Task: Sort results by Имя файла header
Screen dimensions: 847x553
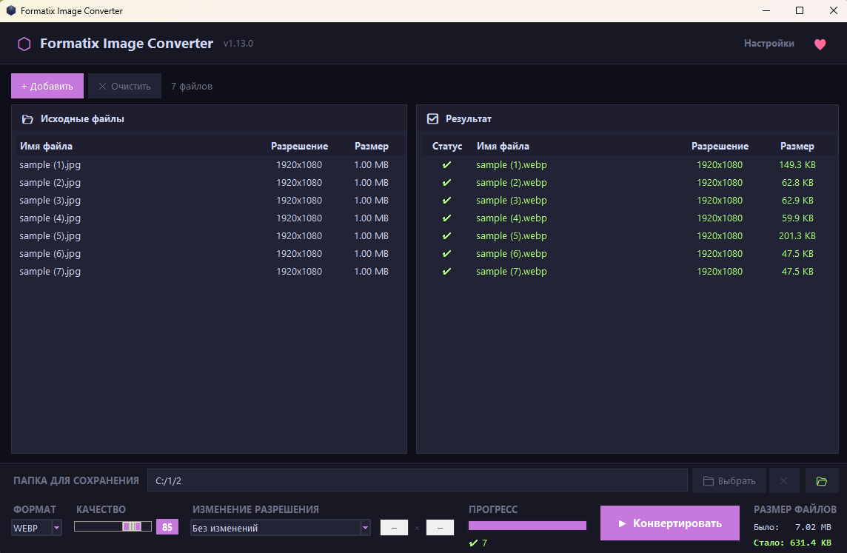Action: point(503,147)
